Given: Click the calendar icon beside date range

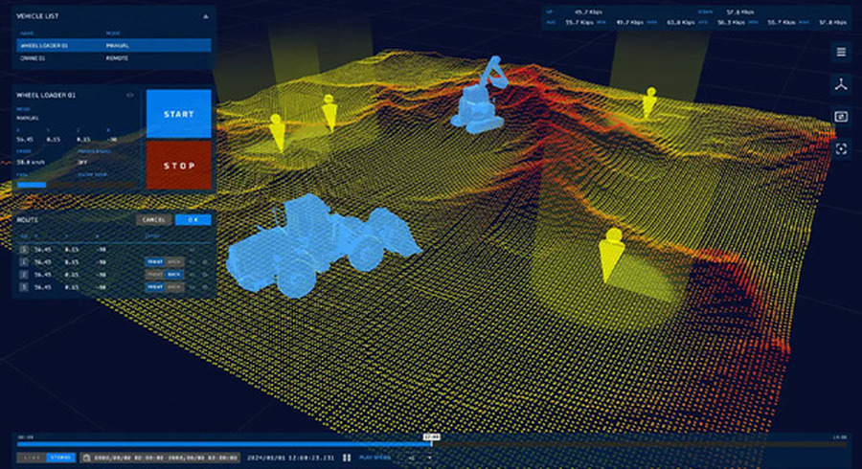Looking at the screenshot, I should point(86,458).
